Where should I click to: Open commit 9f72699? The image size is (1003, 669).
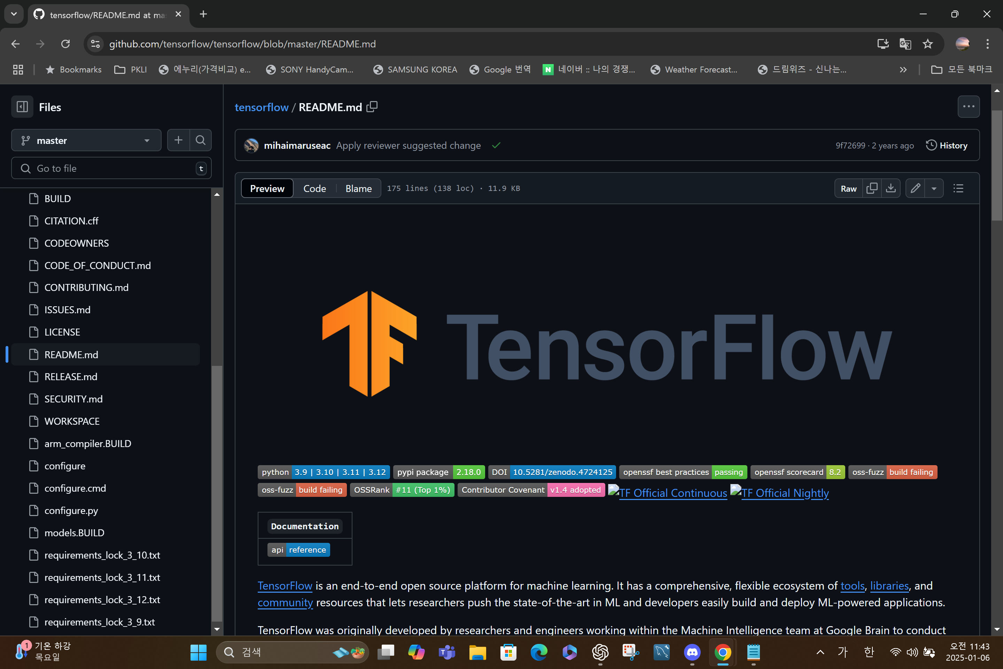tap(850, 146)
